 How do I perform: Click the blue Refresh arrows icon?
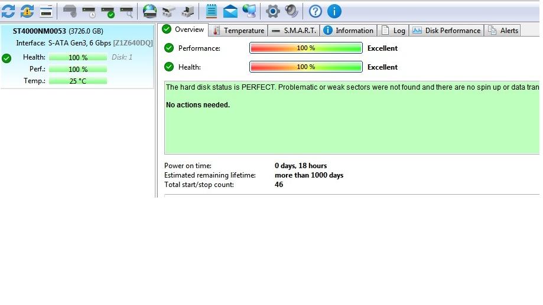[x=8, y=11]
